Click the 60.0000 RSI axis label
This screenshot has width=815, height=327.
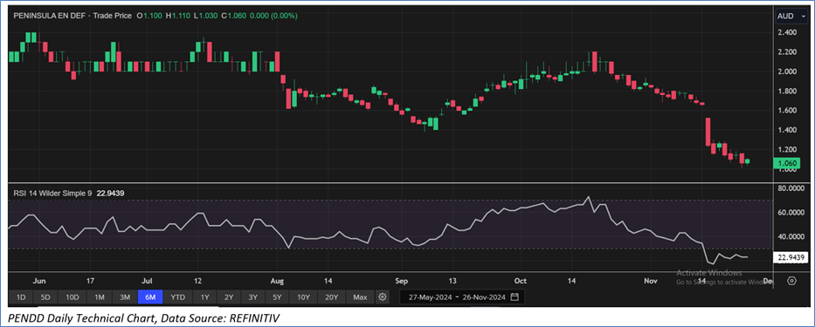(x=792, y=212)
